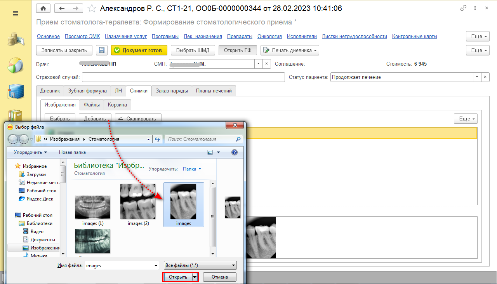Switch to Заказ наряды tab
Image resolution: width=497 pixels, height=284 pixels.
[x=172, y=91]
